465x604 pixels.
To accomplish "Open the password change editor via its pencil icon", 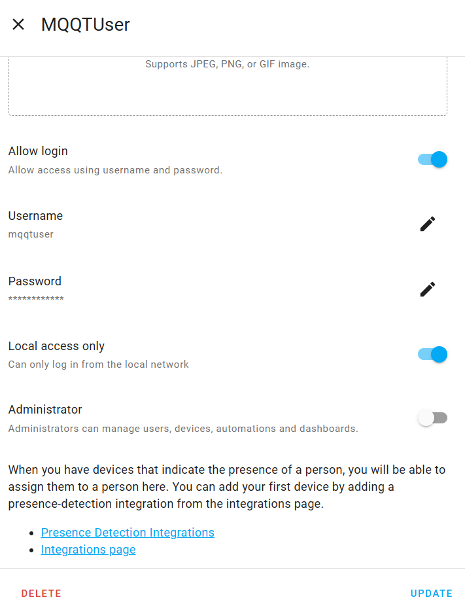I will click(x=427, y=289).
